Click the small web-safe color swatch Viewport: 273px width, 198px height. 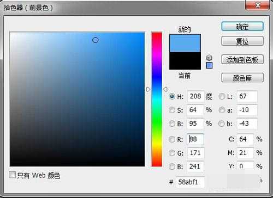pos(209,65)
